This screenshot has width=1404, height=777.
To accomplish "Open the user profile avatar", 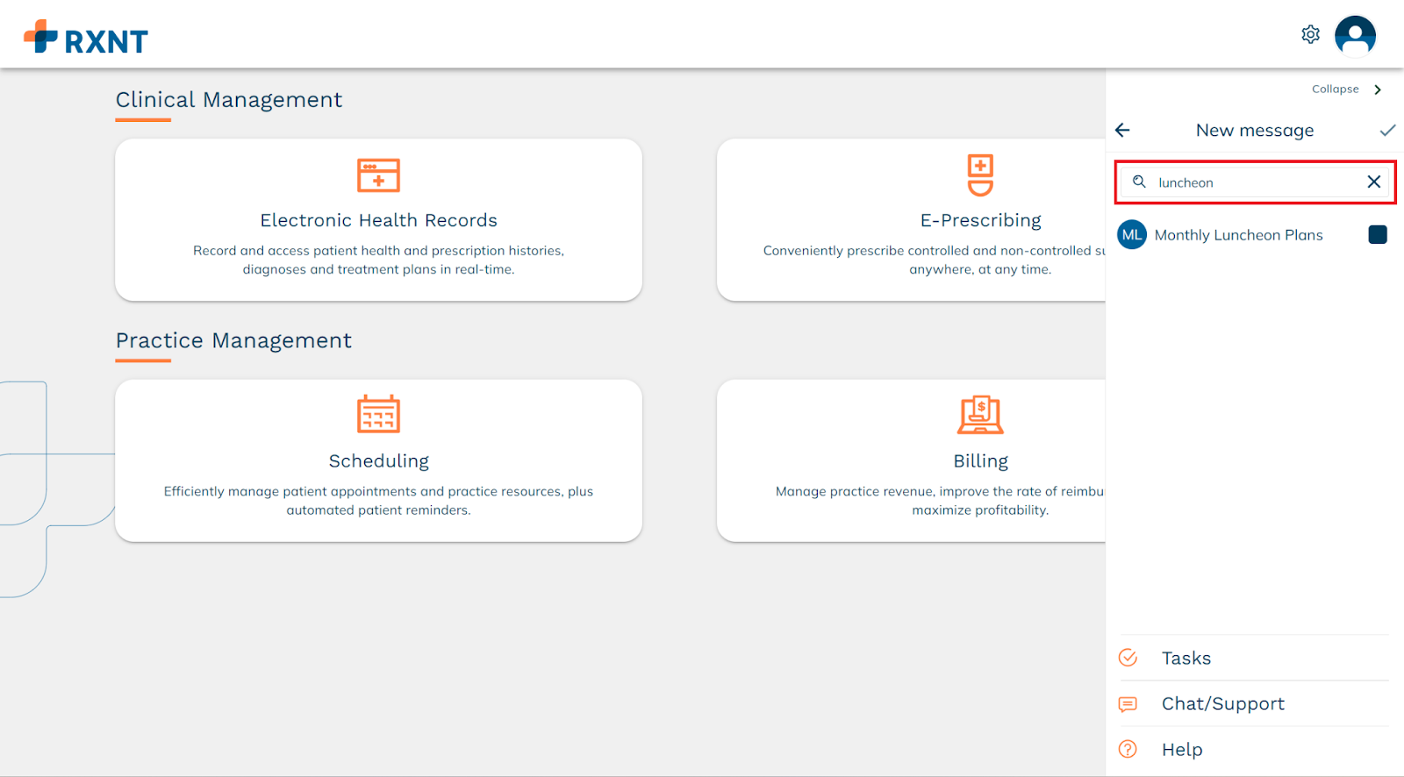I will (1355, 36).
